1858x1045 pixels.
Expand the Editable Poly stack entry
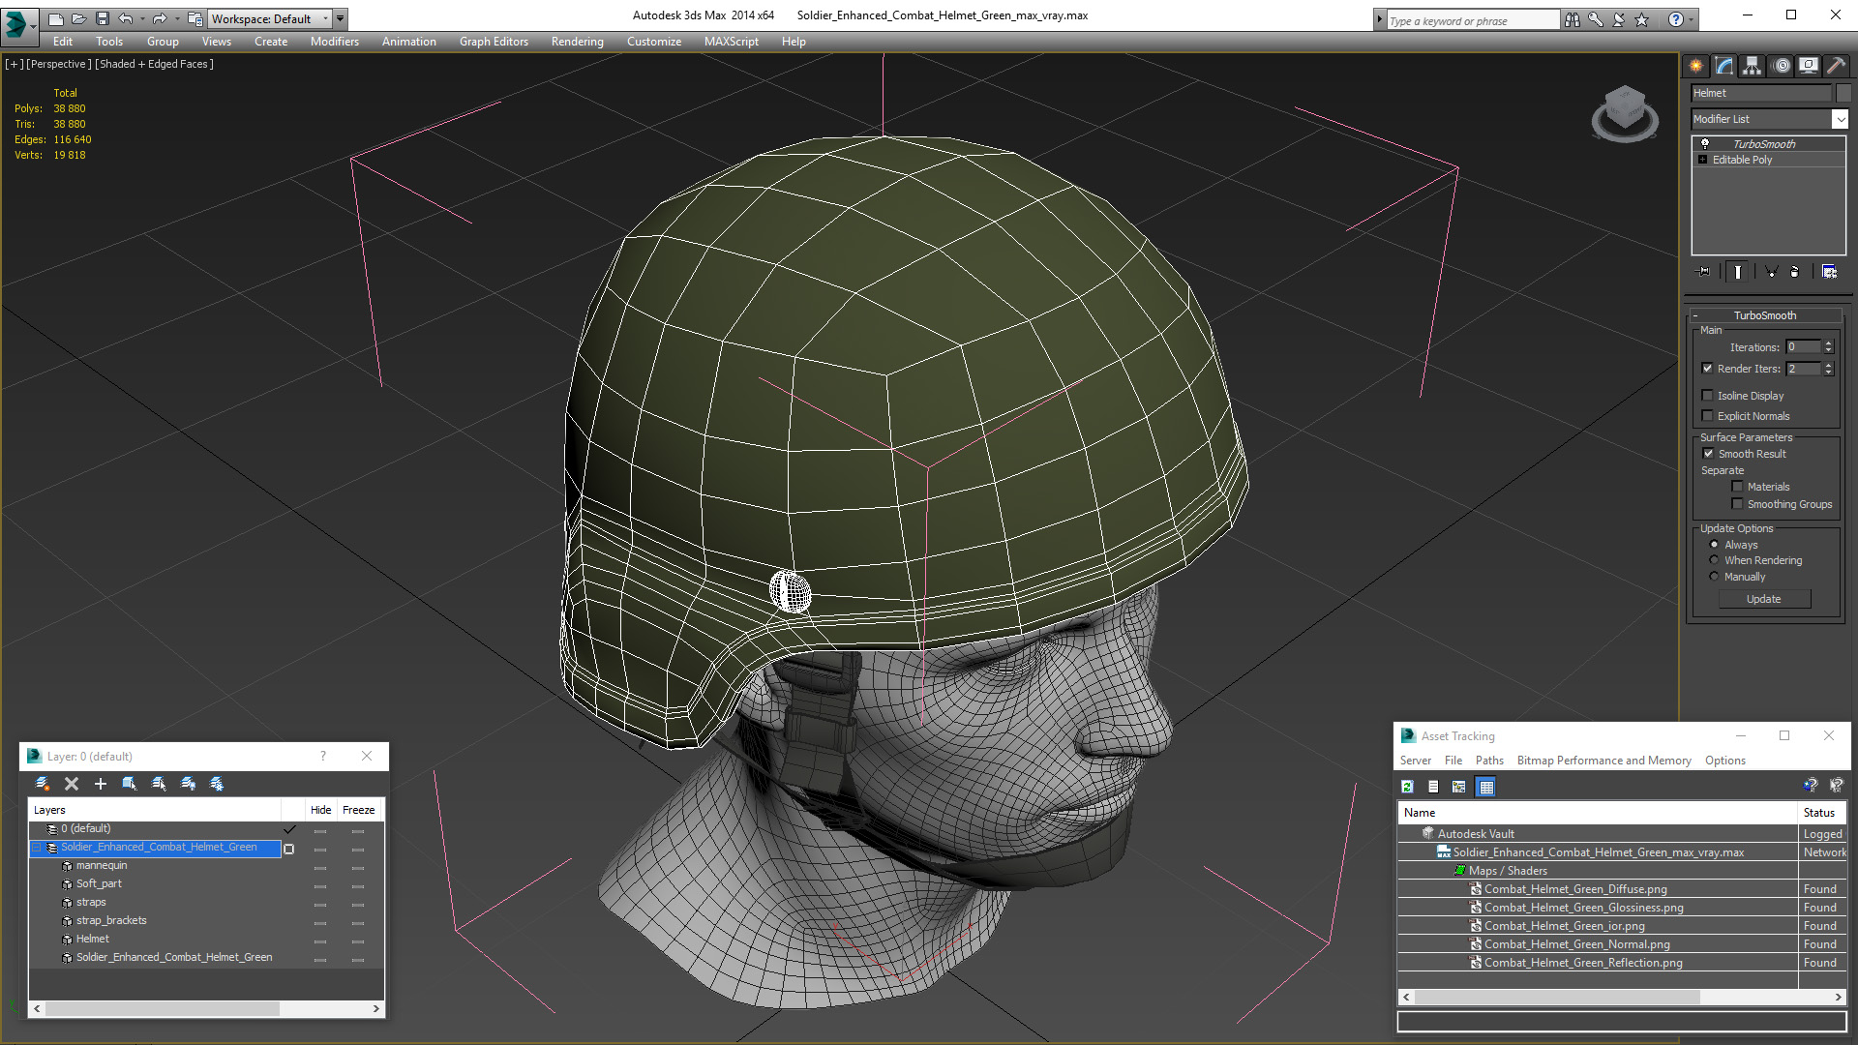[x=1703, y=160]
